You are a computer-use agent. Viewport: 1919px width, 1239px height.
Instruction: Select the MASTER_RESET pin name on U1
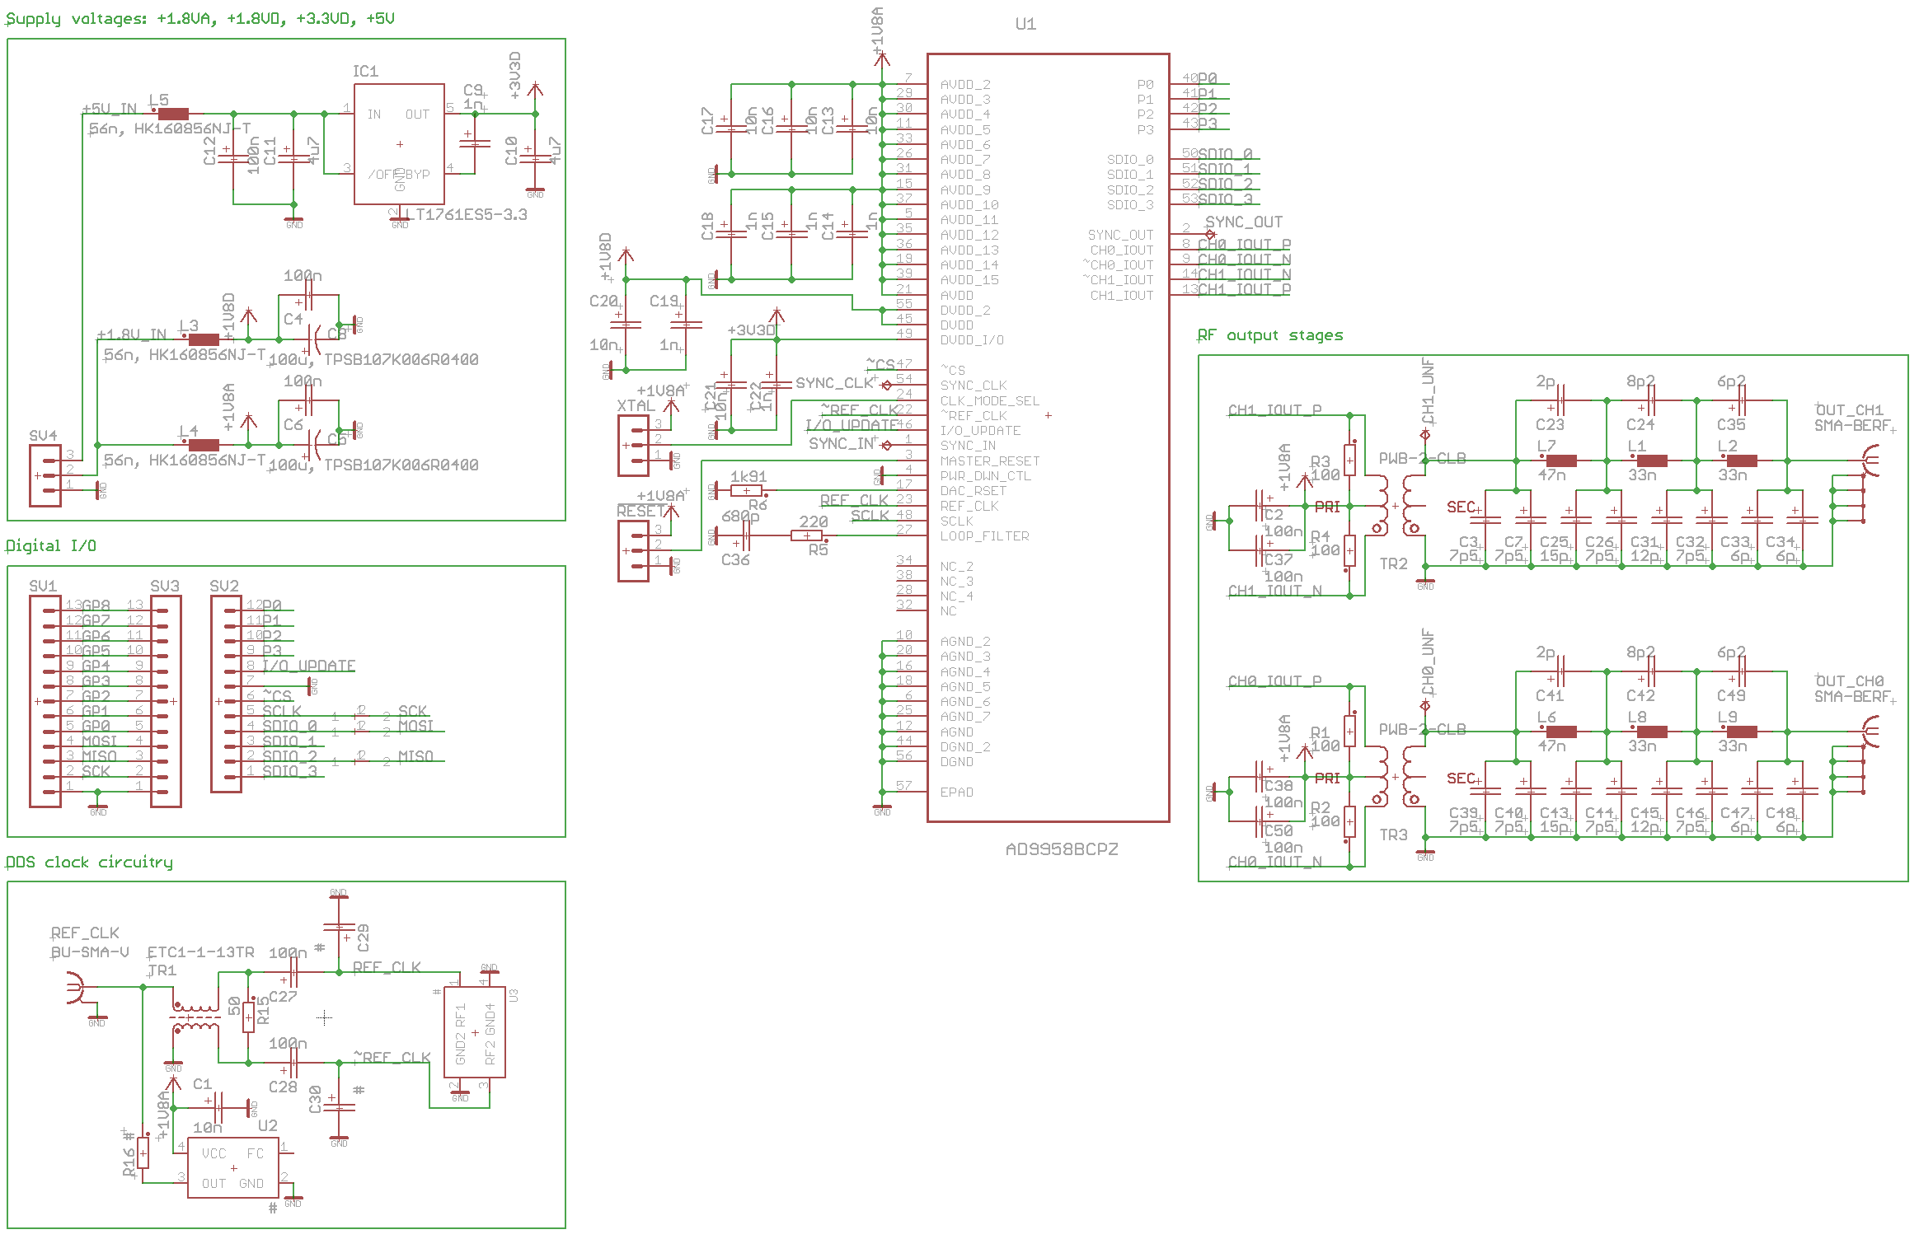click(x=989, y=461)
